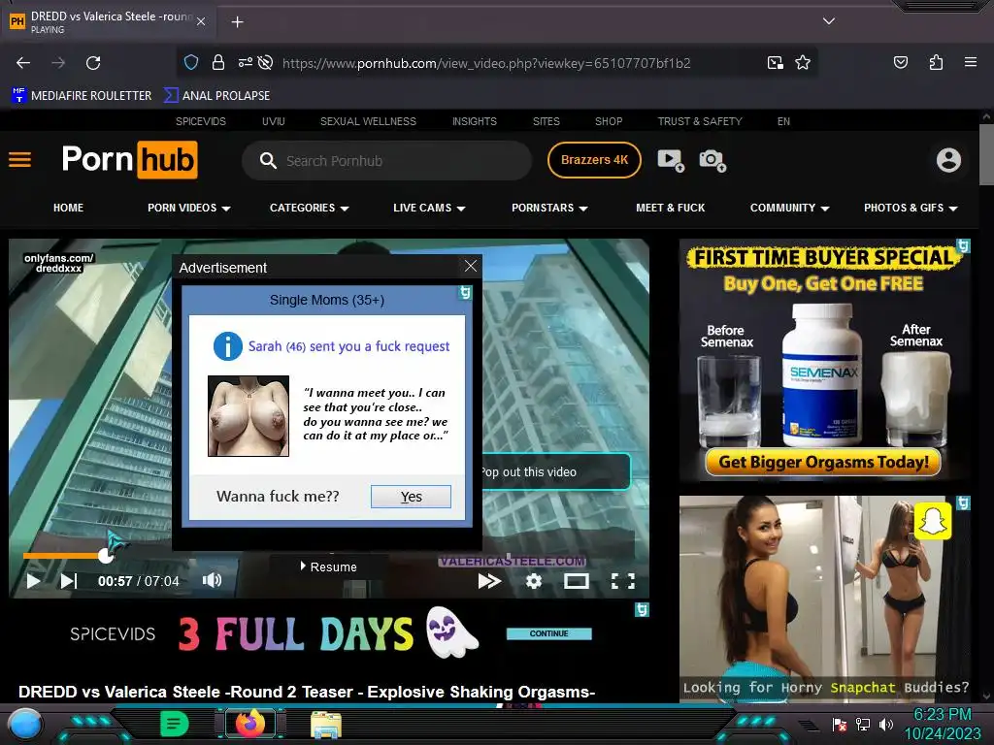The image size is (994, 745).
Task: Click ad choice icon on SPICEVIDS banner
Action: click(642, 609)
